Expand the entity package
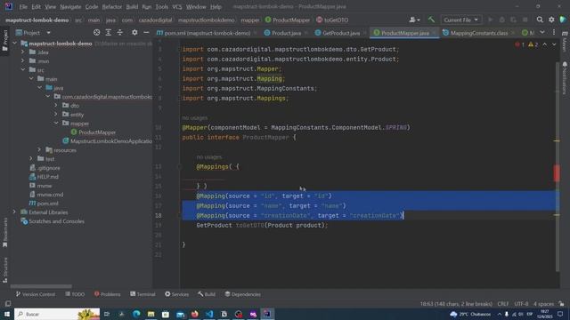The height and width of the screenshot is (320, 570). point(56,115)
